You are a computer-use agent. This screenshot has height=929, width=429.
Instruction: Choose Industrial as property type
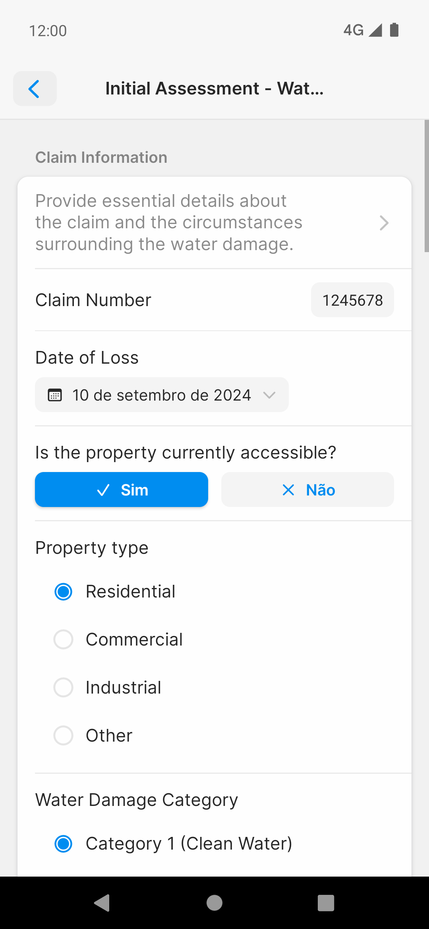pos(108,688)
